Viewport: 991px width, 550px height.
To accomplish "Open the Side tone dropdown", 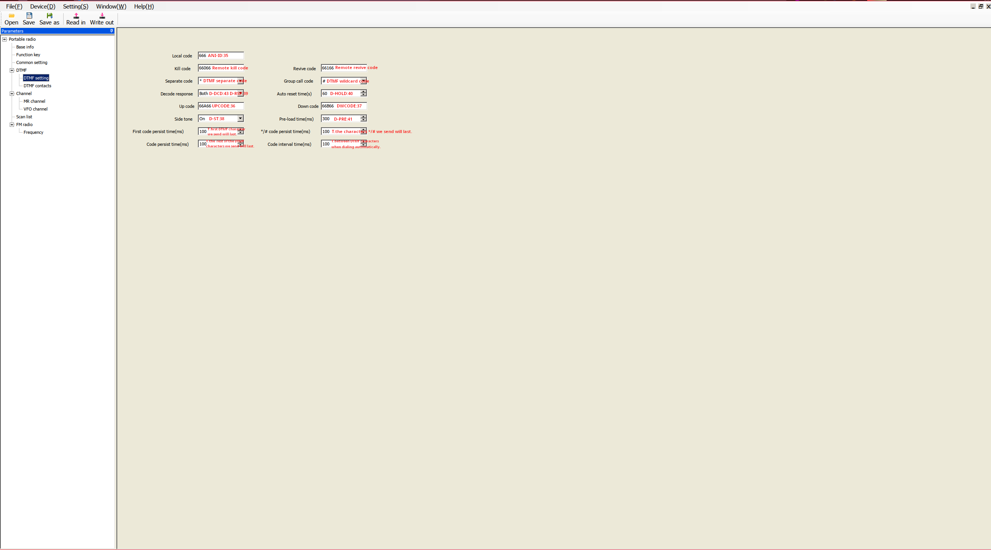I will point(240,119).
